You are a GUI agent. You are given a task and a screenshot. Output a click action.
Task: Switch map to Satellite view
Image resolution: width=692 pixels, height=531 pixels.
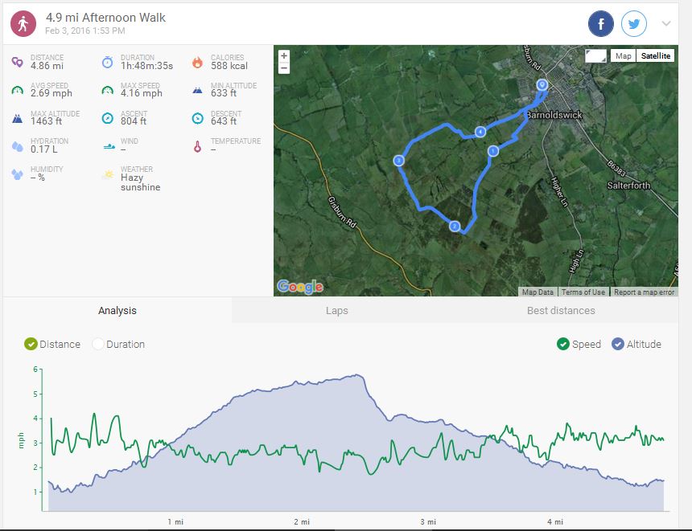(x=654, y=55)
